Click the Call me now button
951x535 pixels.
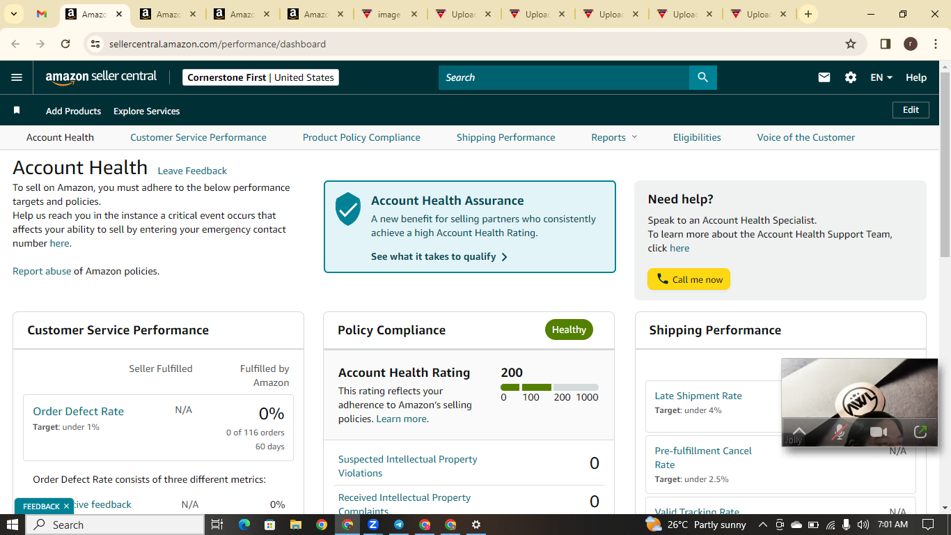pos(689,279)
